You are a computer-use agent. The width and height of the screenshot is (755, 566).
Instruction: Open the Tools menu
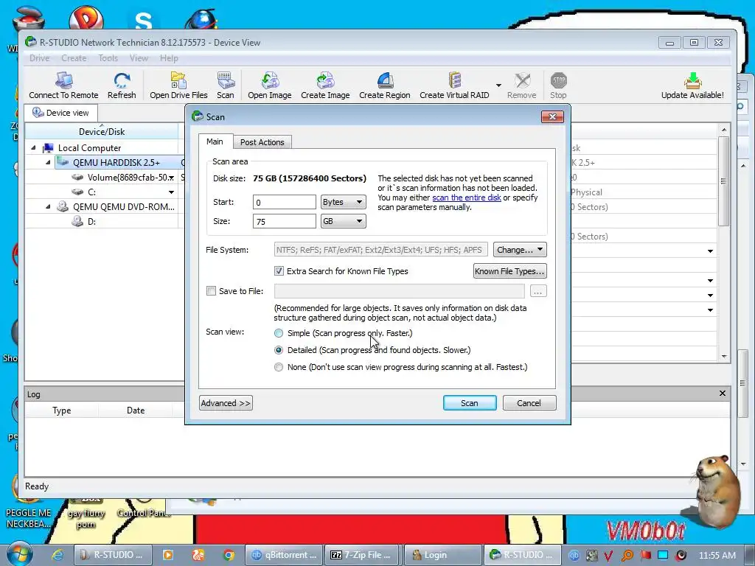coord(108,57)
